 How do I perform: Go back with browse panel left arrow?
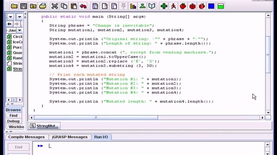[10, 24]
